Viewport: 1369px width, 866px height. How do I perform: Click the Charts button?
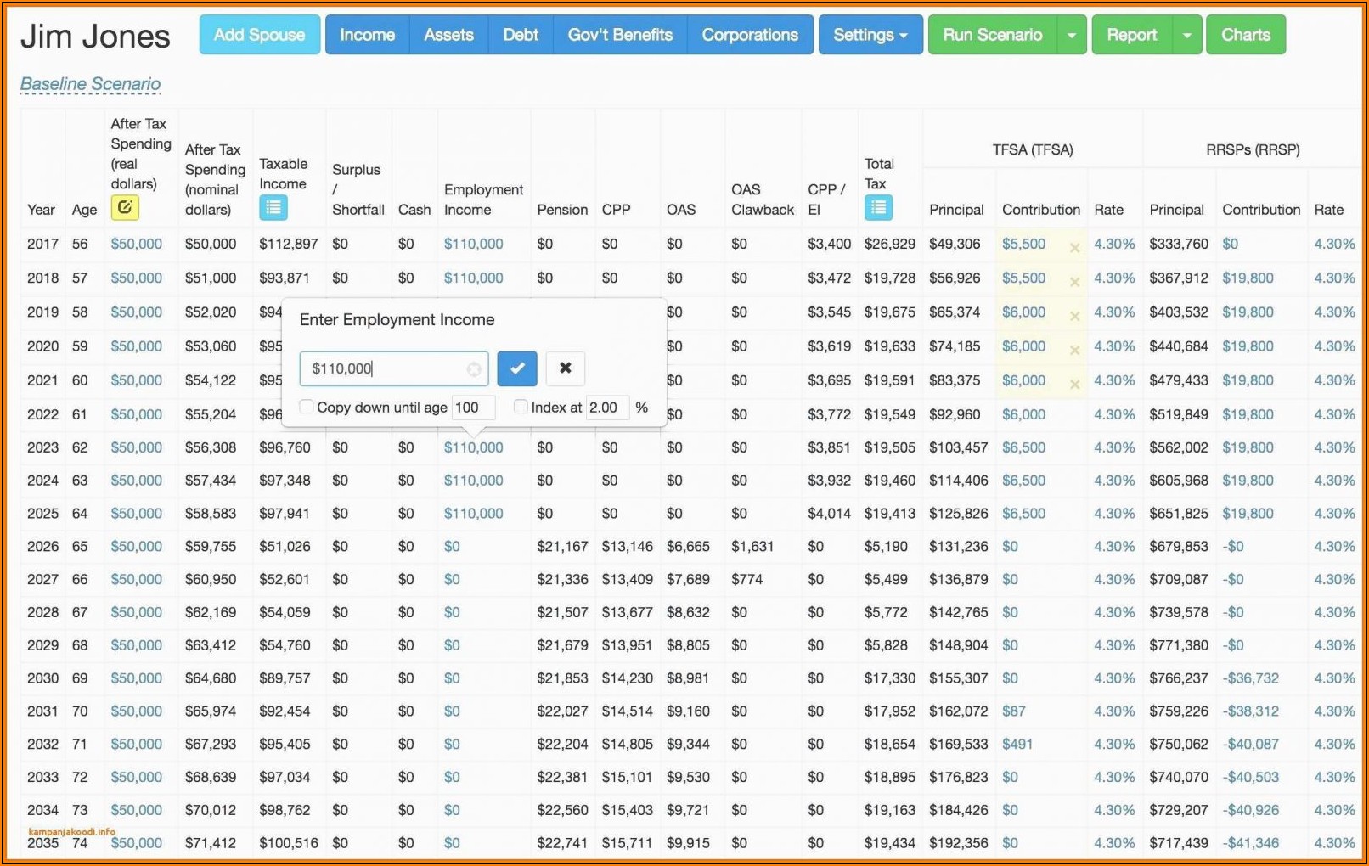[x=1245, y=35]
